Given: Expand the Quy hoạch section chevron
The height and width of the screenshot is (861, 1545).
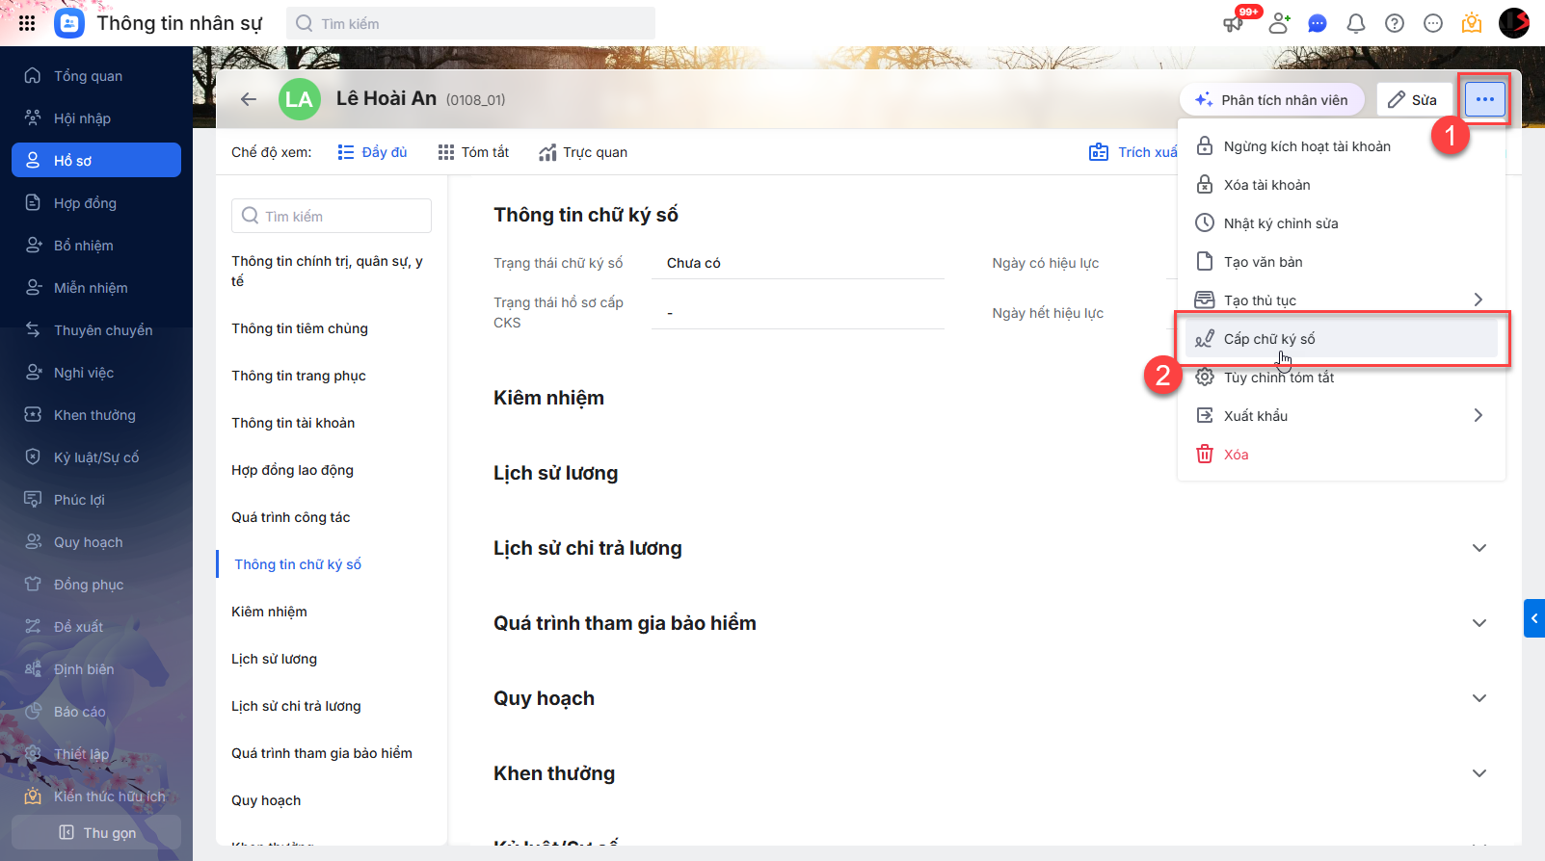Looking at the screenshot, I should pyautogui.click(x=1479, y=698).
